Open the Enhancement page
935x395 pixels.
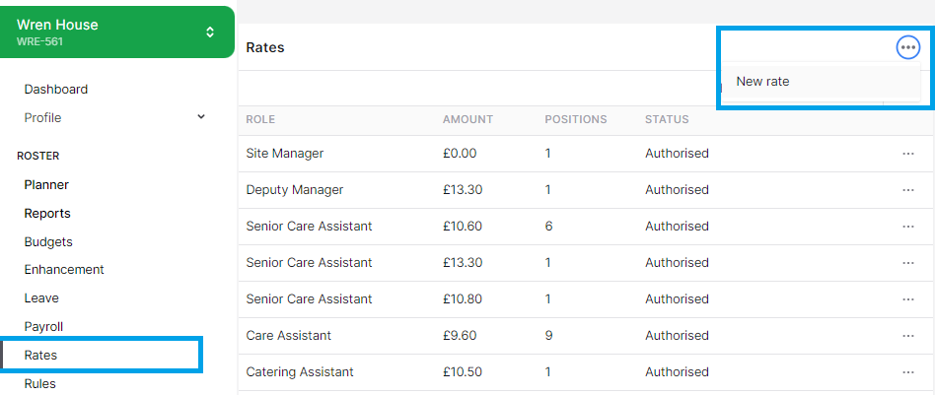pos(64,270)
